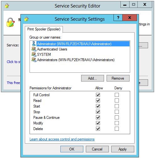
Task: Open Learn about access control and permissions link
Action: [x=62, y=139]
